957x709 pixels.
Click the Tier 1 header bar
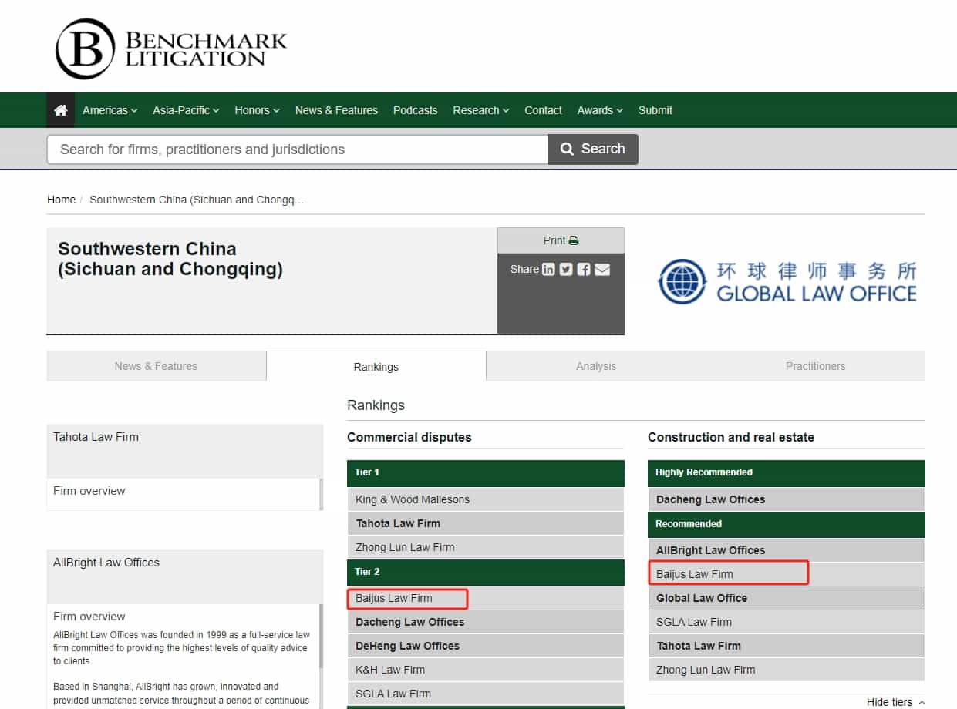click(486, 473)
